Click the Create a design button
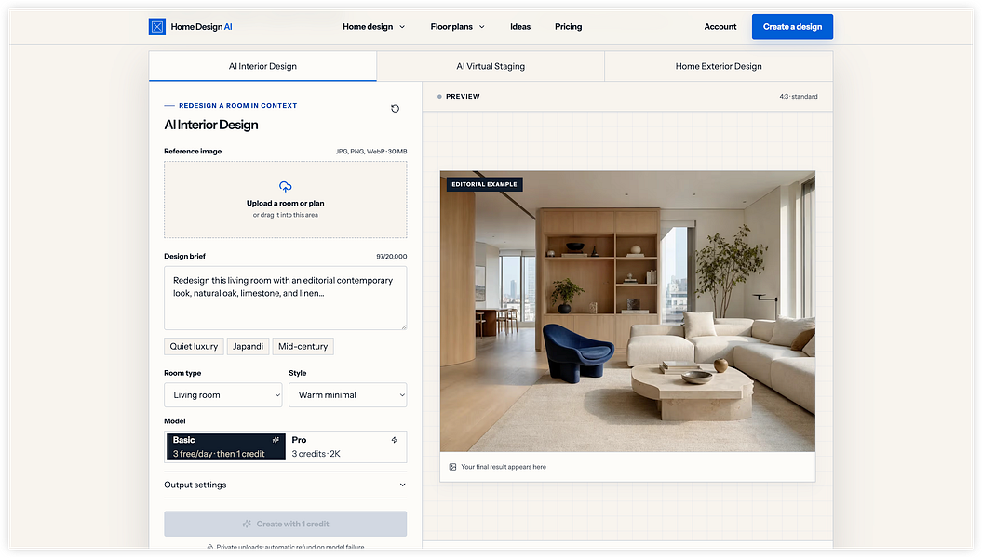Image resolution: width=982 pixels, height=558 pixels. pos(792,27)
